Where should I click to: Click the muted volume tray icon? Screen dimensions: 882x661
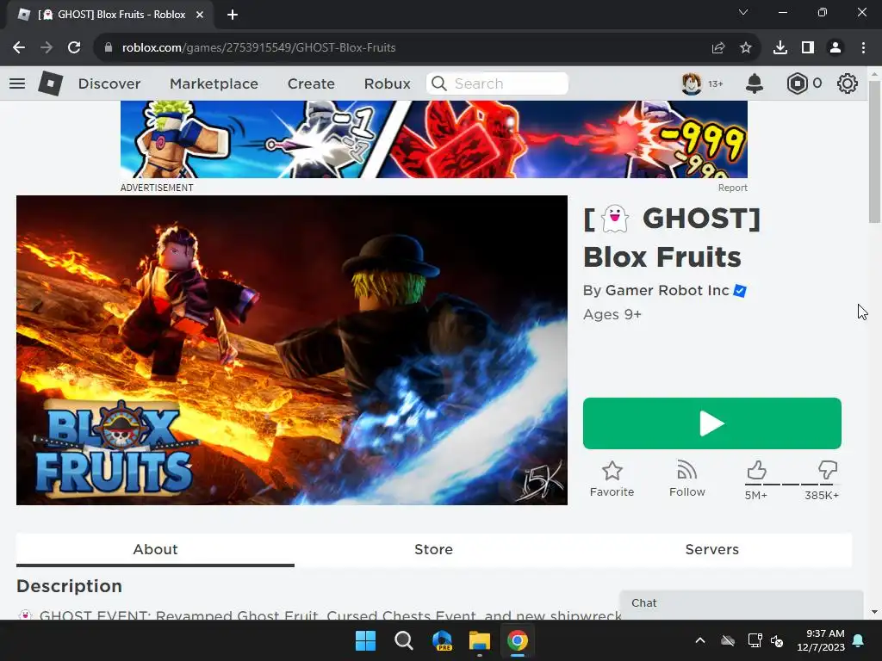click(778, 640)
